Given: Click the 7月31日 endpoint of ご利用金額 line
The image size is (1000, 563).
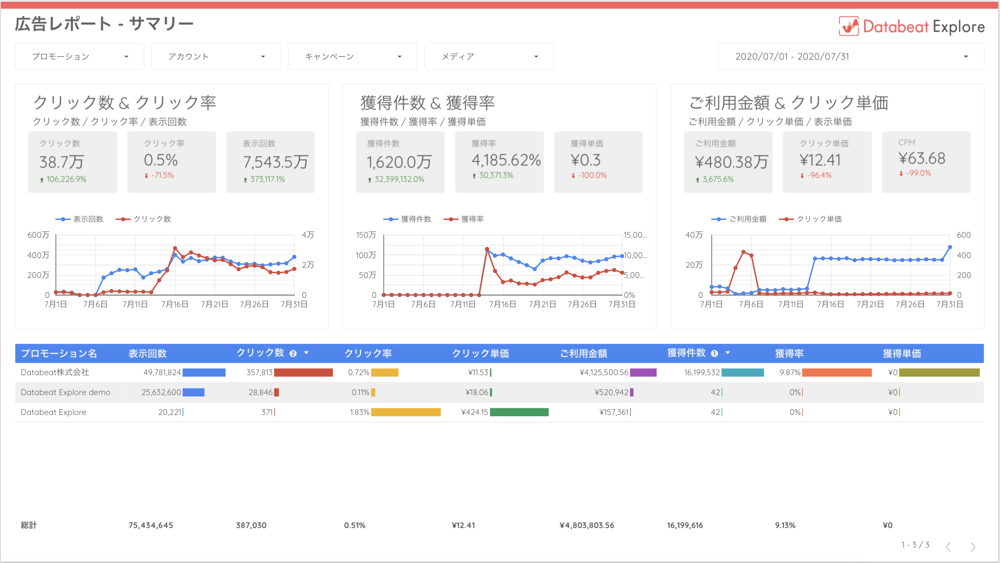Looking at the screenshot, I should click(x=950, y=247).
